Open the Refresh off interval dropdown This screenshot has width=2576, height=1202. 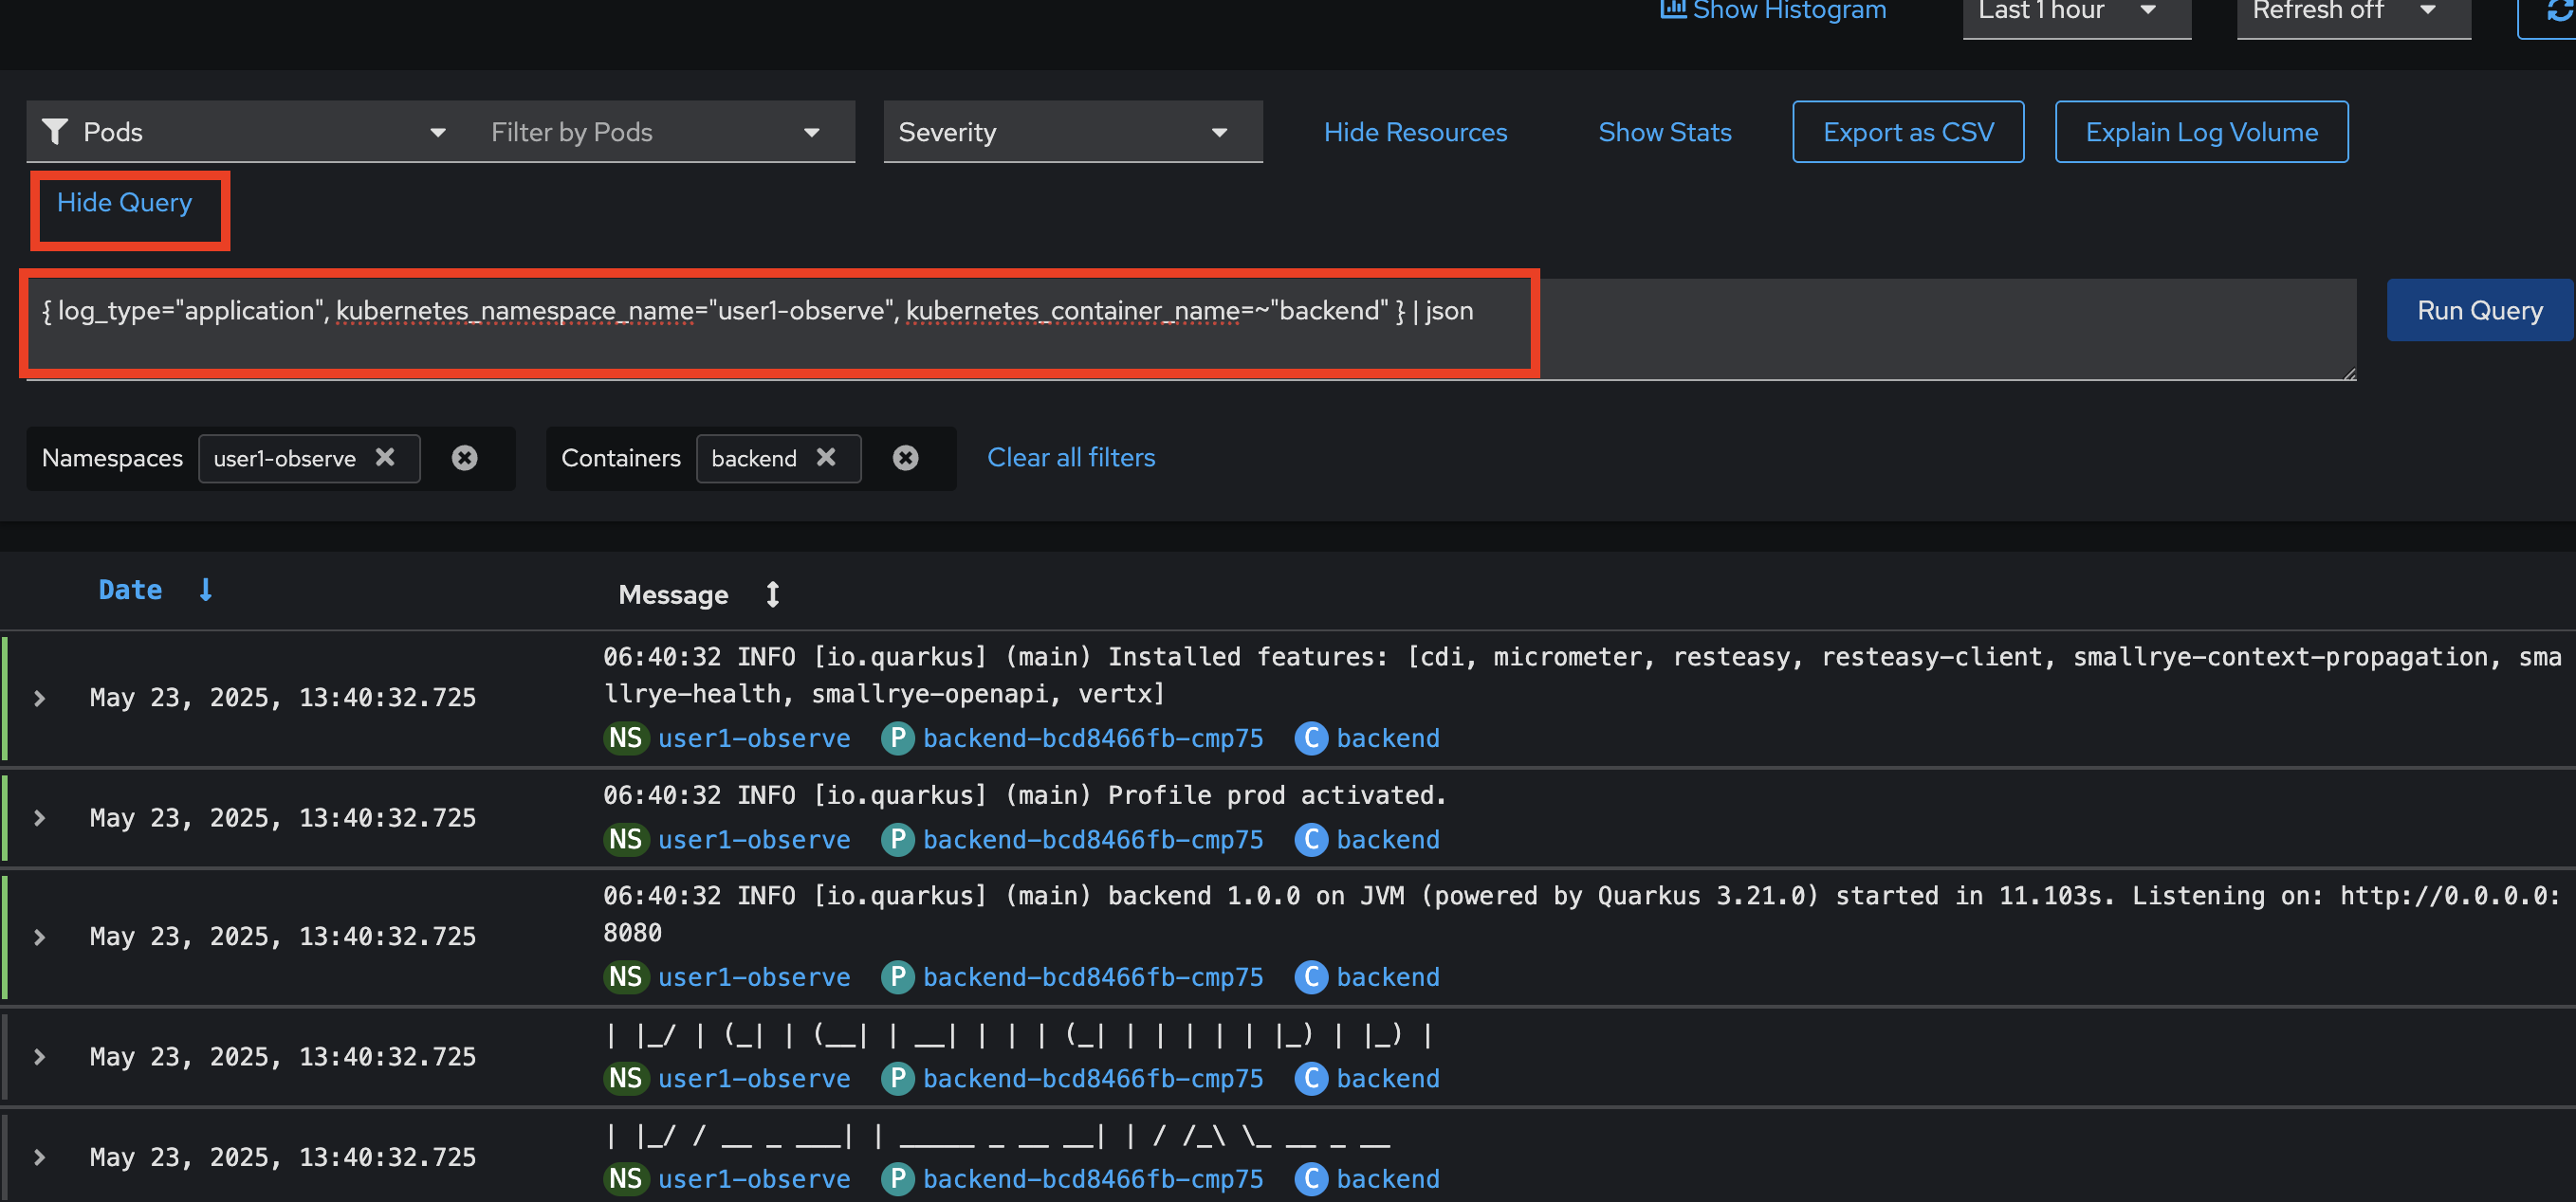coord(2353,14)
